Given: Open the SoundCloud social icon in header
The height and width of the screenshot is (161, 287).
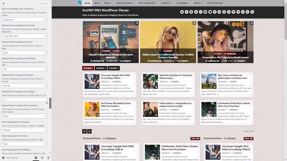Looking at the screenshot, I should click(219, 12).
